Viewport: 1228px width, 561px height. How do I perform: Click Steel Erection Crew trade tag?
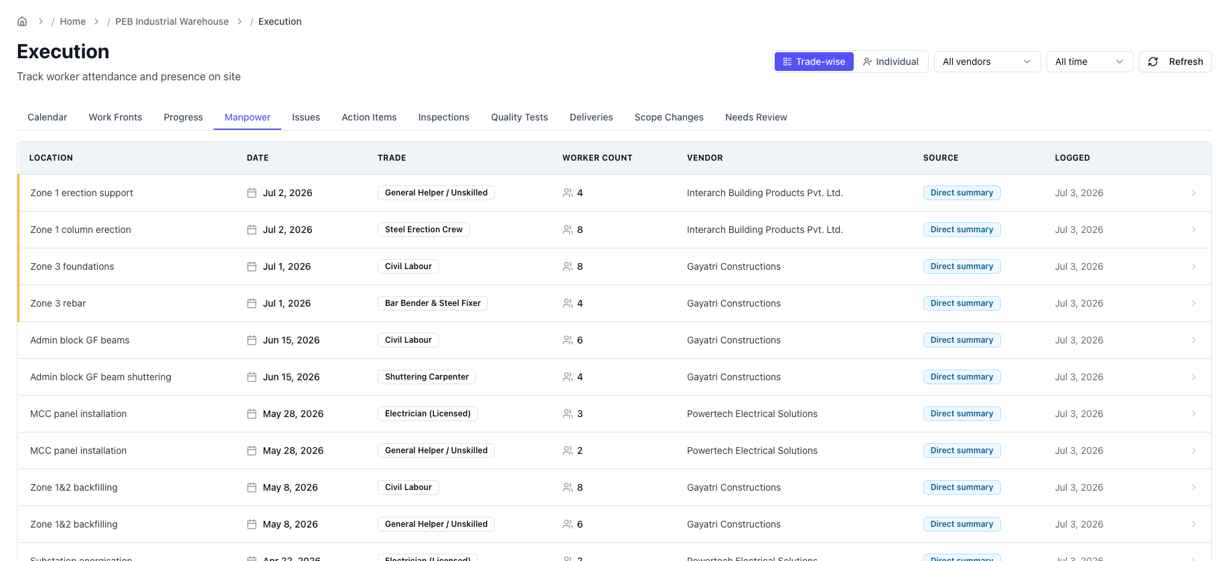pos(424,230)
